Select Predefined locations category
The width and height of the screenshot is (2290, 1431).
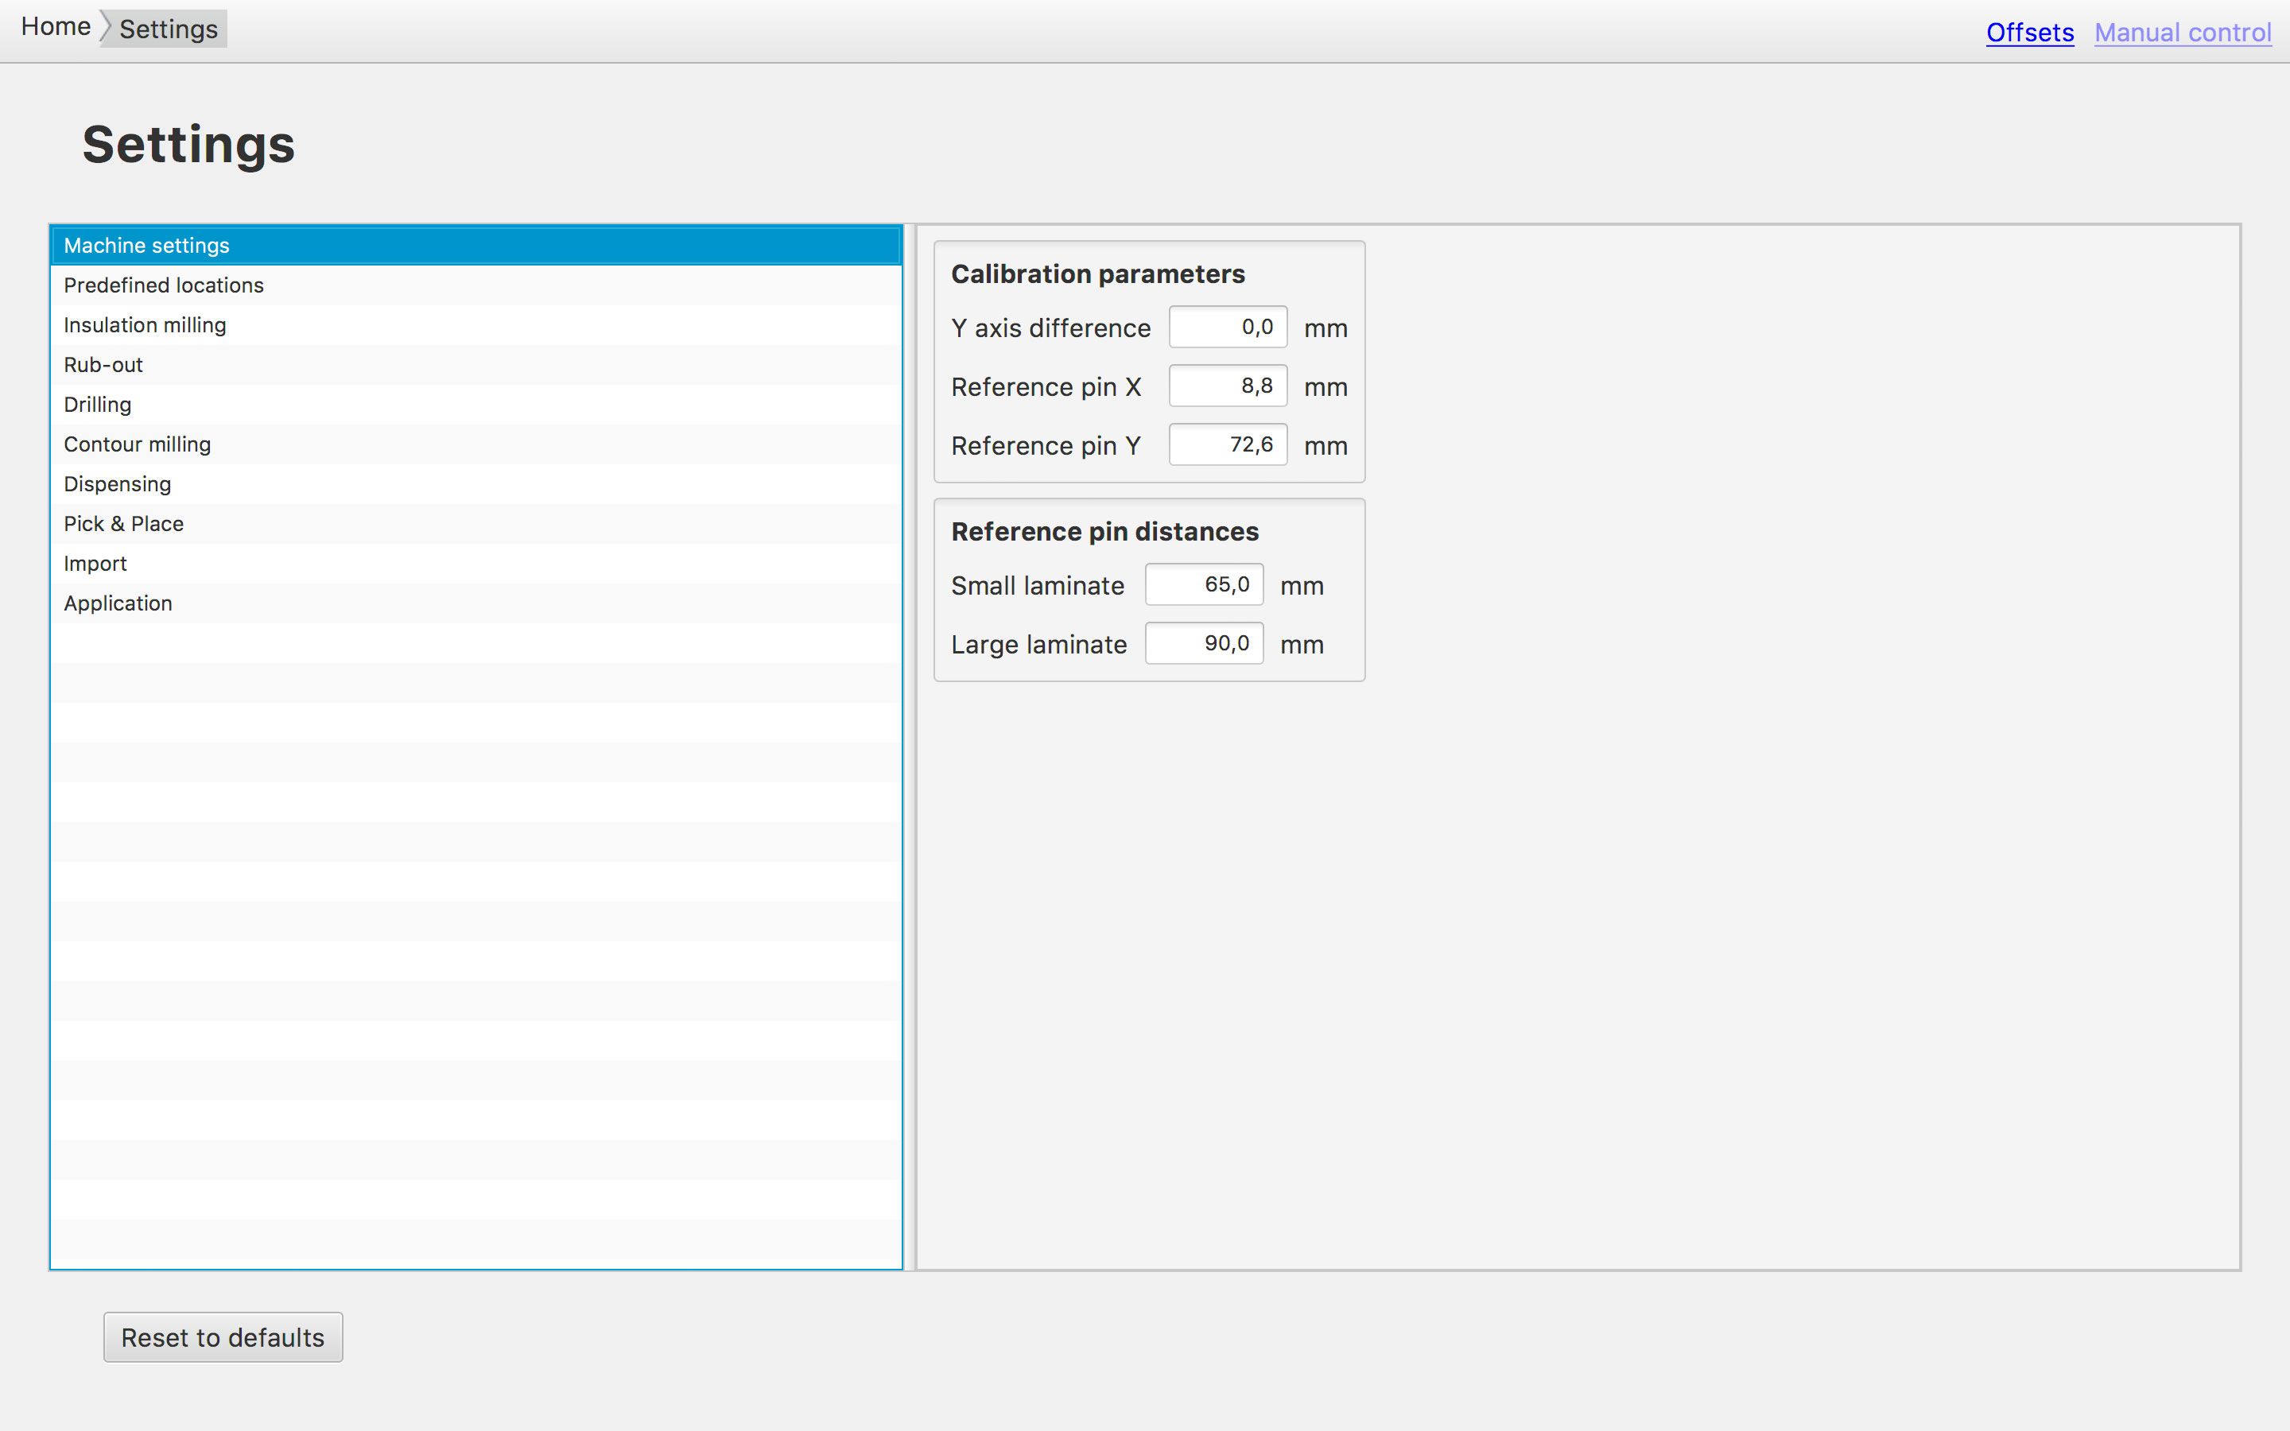(476, 285)
